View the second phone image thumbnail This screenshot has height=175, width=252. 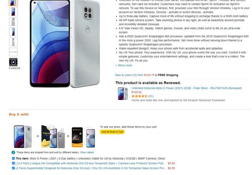coord(13,12)
